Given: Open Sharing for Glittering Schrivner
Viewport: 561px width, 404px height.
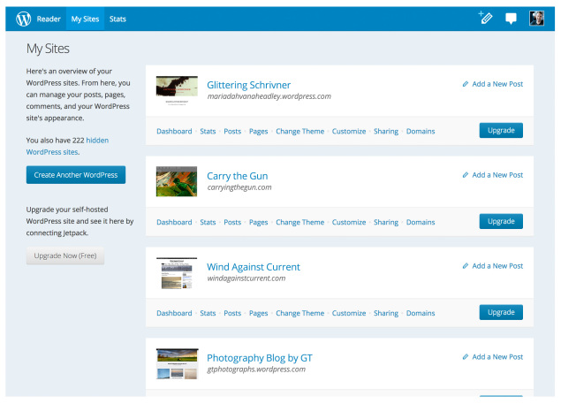Looking at the screenshot, I should [386, 131].
